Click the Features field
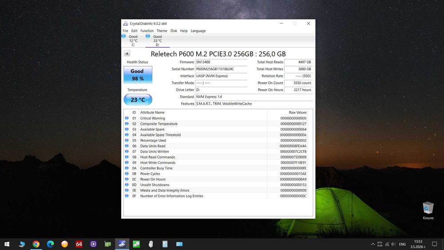 (x=254, y=103)
